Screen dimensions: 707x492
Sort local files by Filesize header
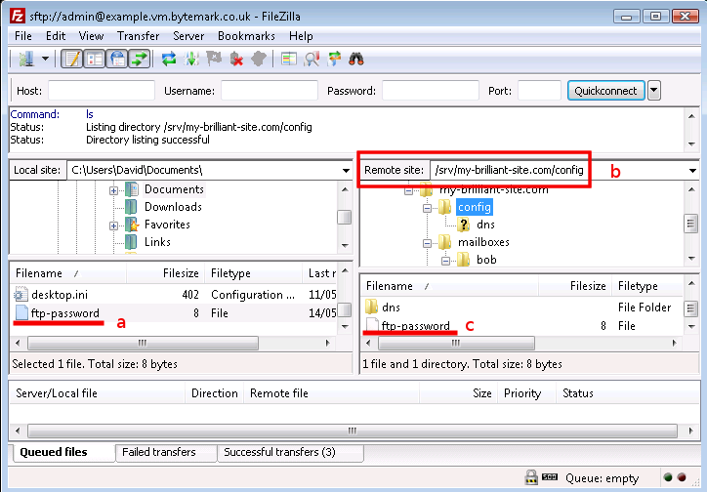[165, 273]
